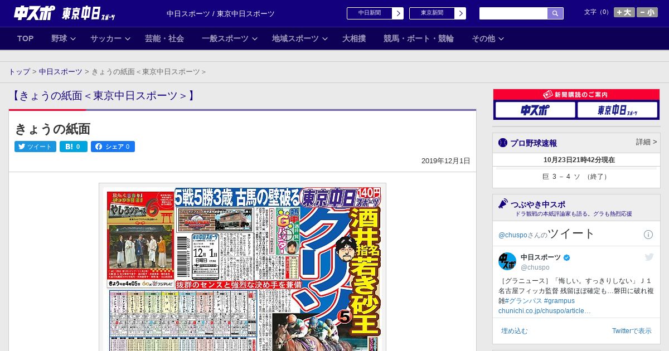This screenshot has width=669, height=351.
Task: Click the 2019年12月1日 date text
Action: coord(446,161)
